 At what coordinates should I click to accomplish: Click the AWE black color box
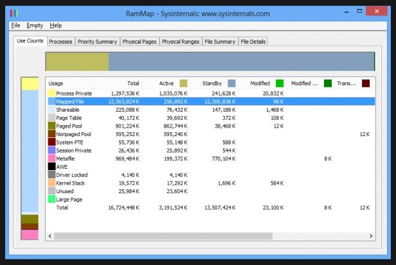coord(52,167)
